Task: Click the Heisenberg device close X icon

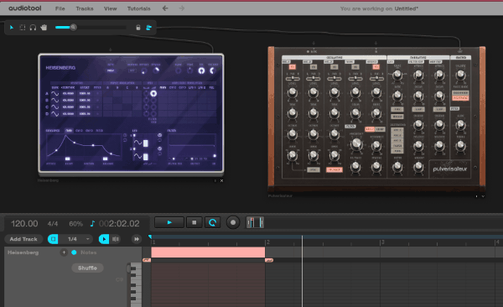Action: click(221, 181)
